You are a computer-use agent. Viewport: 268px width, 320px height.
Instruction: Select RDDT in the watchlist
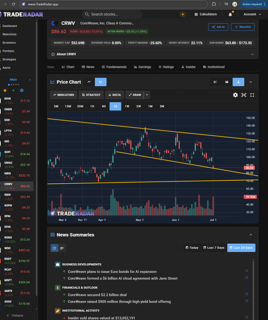pyautogui.click(x=17, y=261)
